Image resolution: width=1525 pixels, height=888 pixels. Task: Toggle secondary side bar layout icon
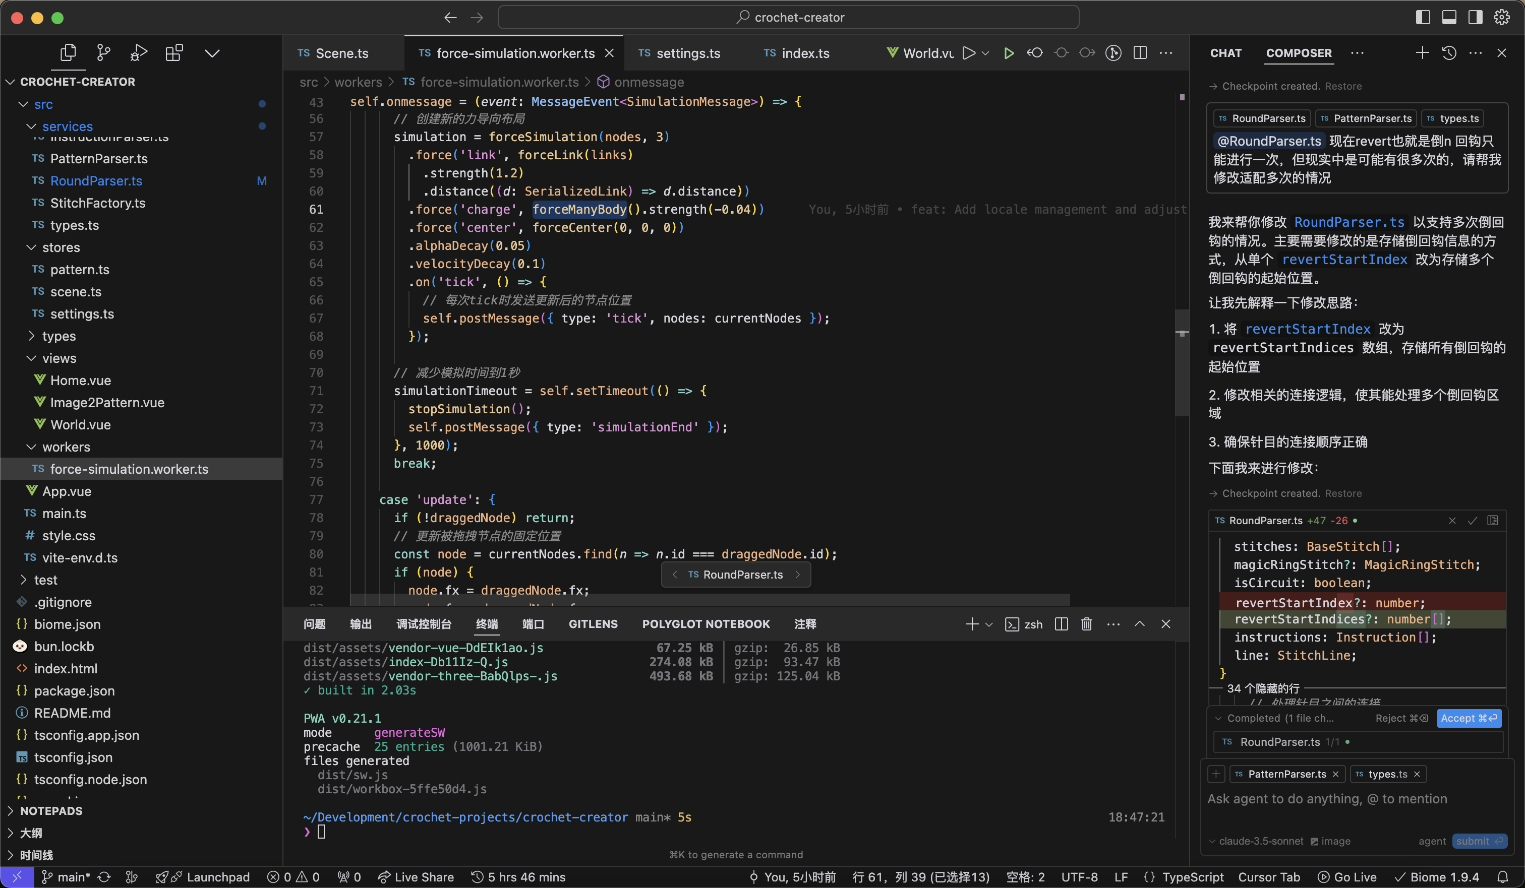pyautogui.click(x=1476, y=18)
